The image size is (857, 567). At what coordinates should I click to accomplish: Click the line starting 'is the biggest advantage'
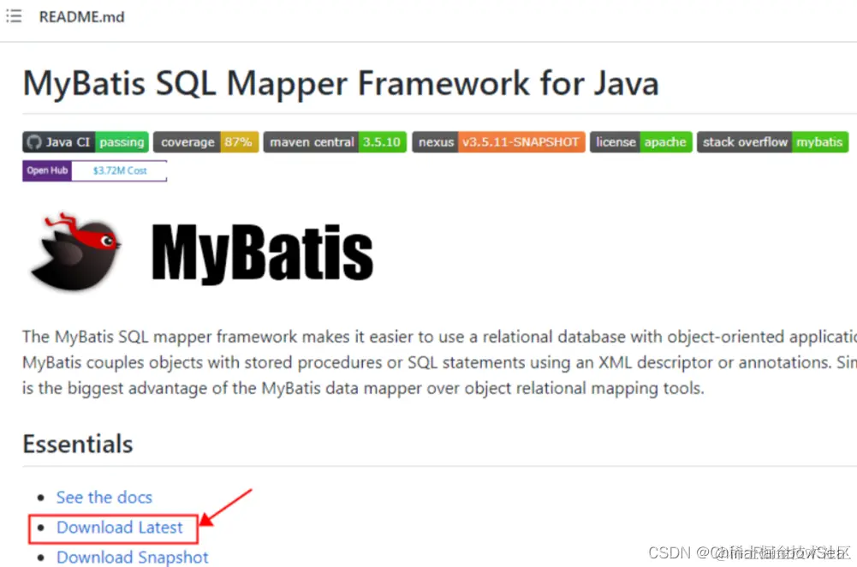364,388
